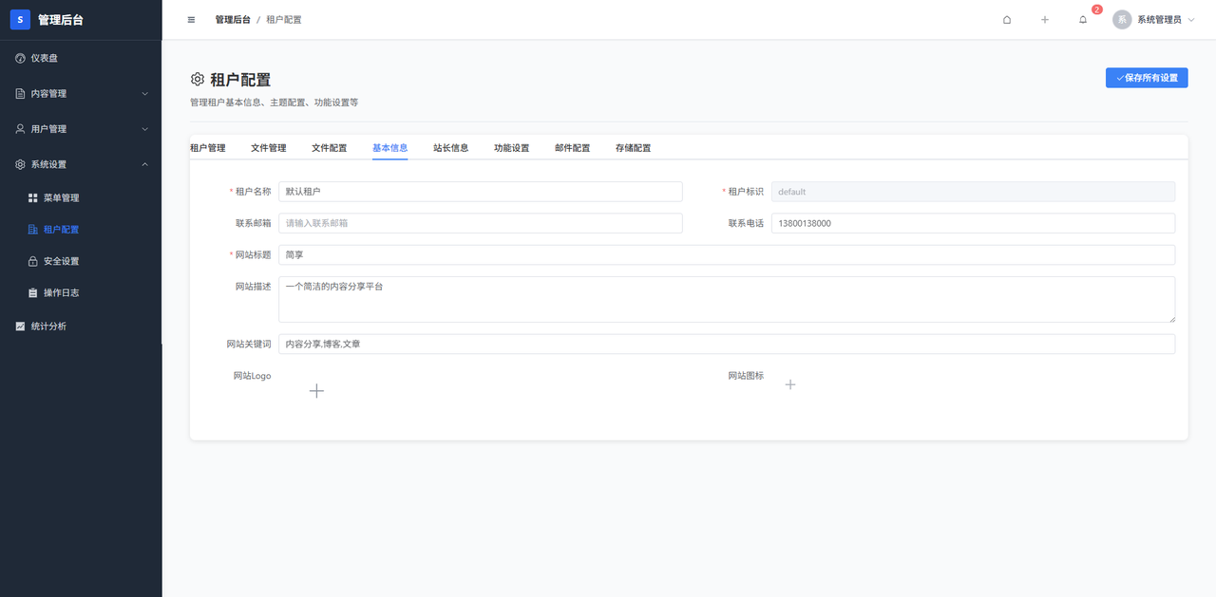
Task: Upload website favicon via plus icon
Action: point(790,384)
